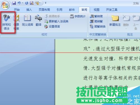Switch to the 插入 tab
Viewport: 140px width, 105px height.
coord(29,10)
